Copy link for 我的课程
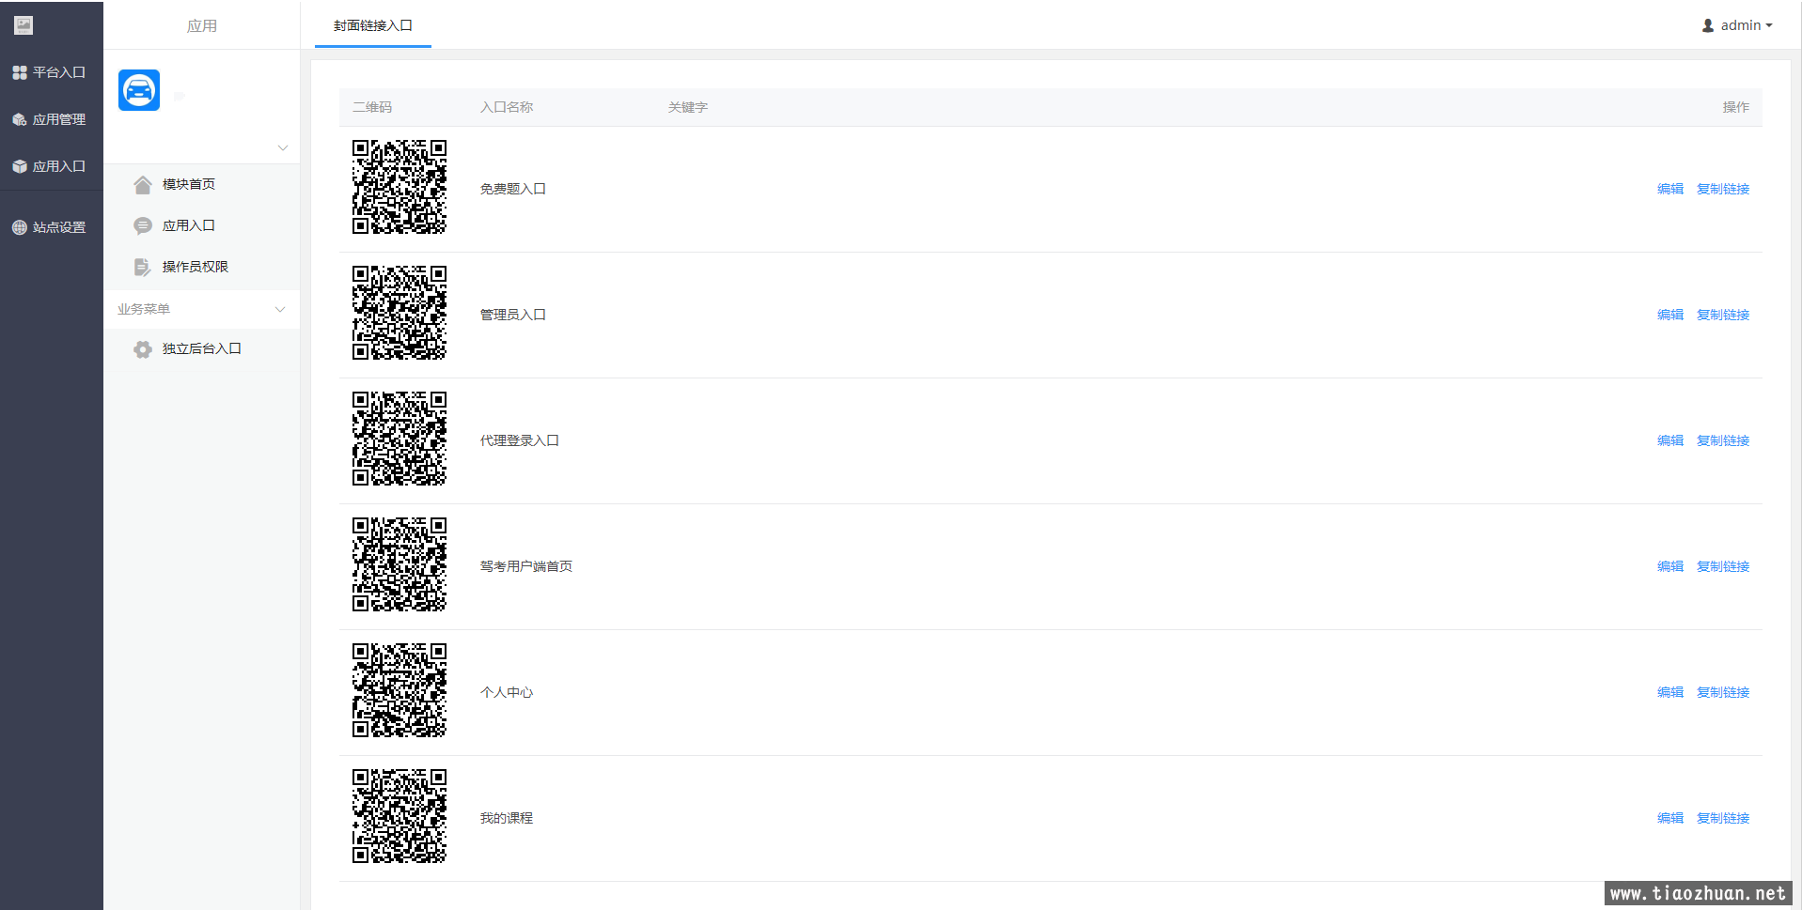The image size is (1802, 910). [x=1723, y=818]
